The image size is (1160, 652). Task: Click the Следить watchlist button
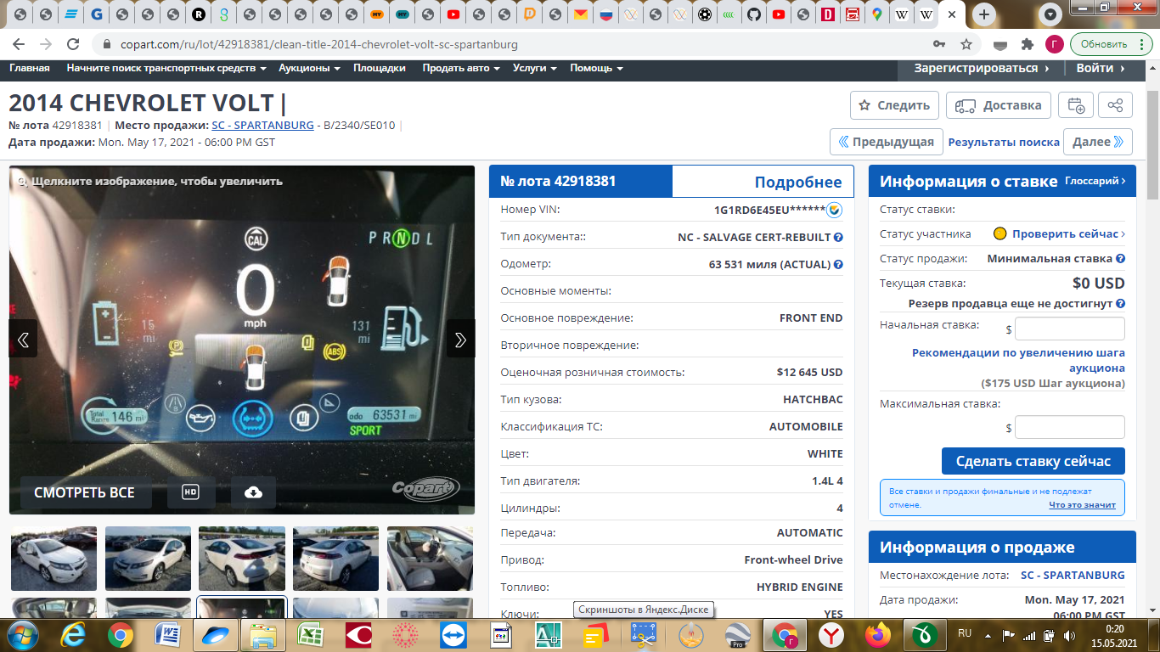click(894, 105)
